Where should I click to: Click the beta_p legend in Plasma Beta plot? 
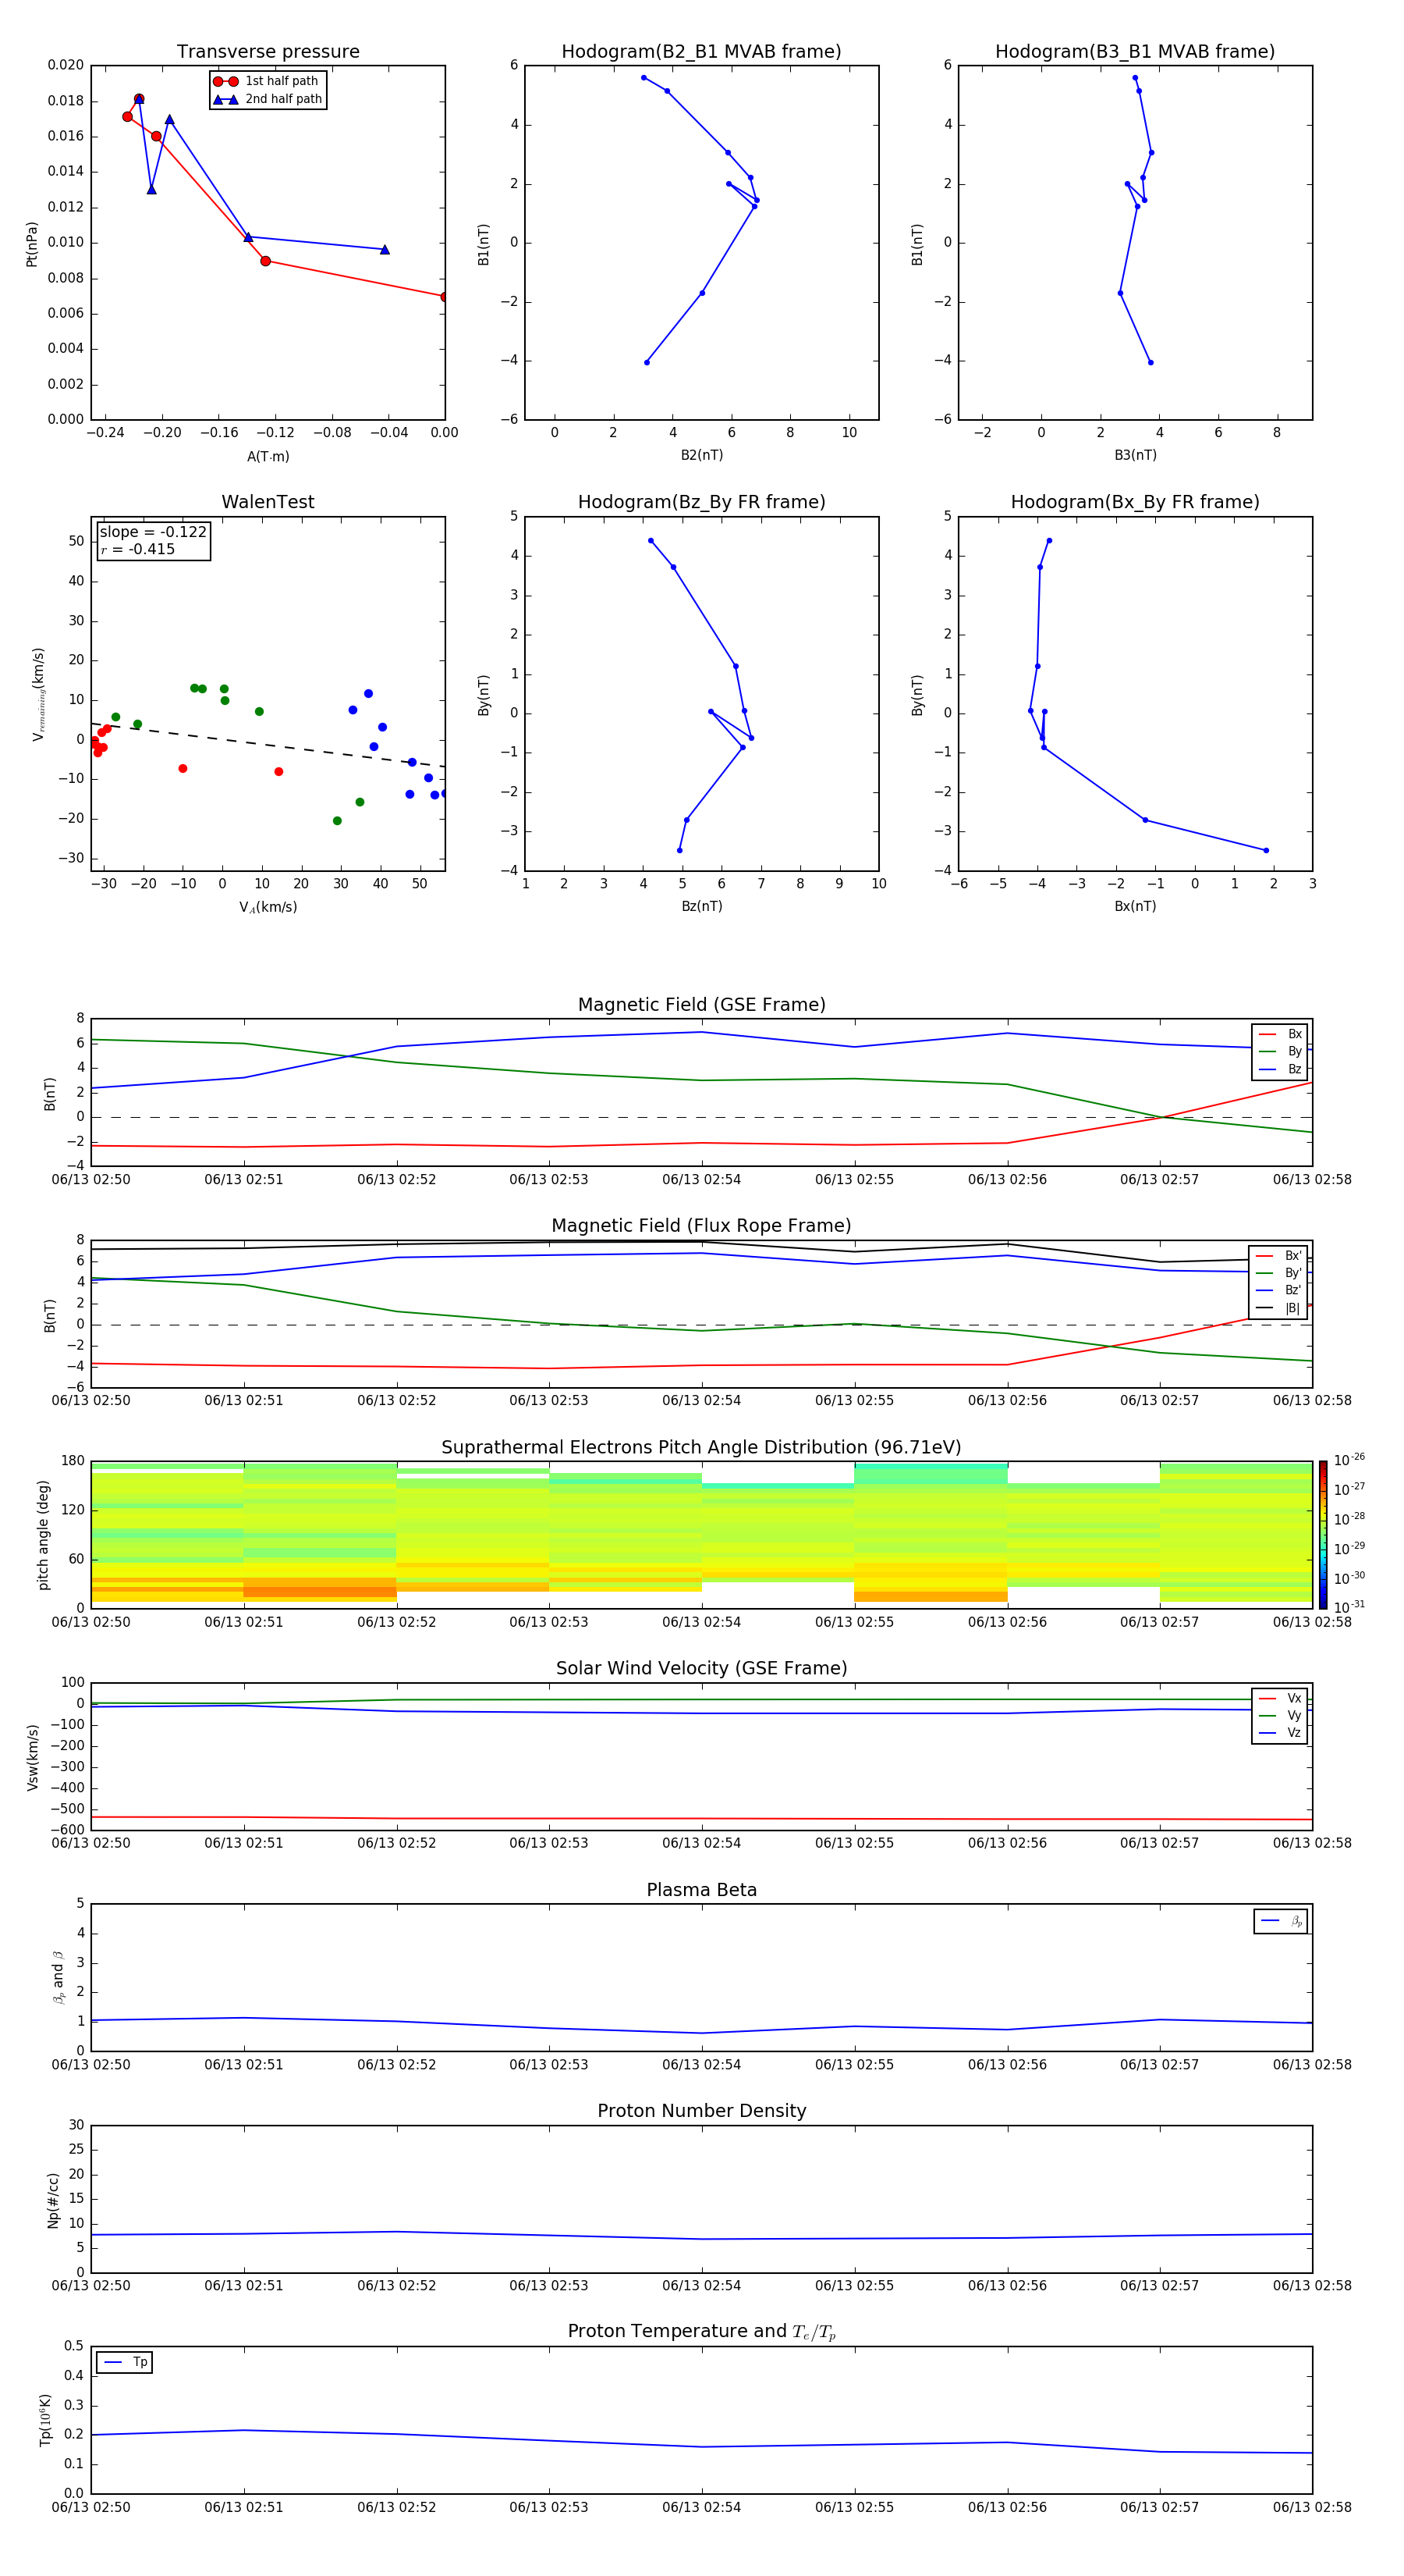[1281, 1921]
